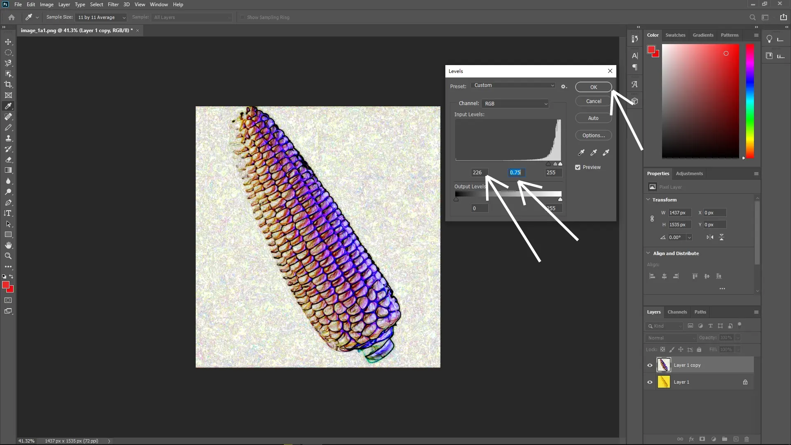Edit the middle input level value 0.75
This screenshot has width=791, height=445.
point(516,172)
